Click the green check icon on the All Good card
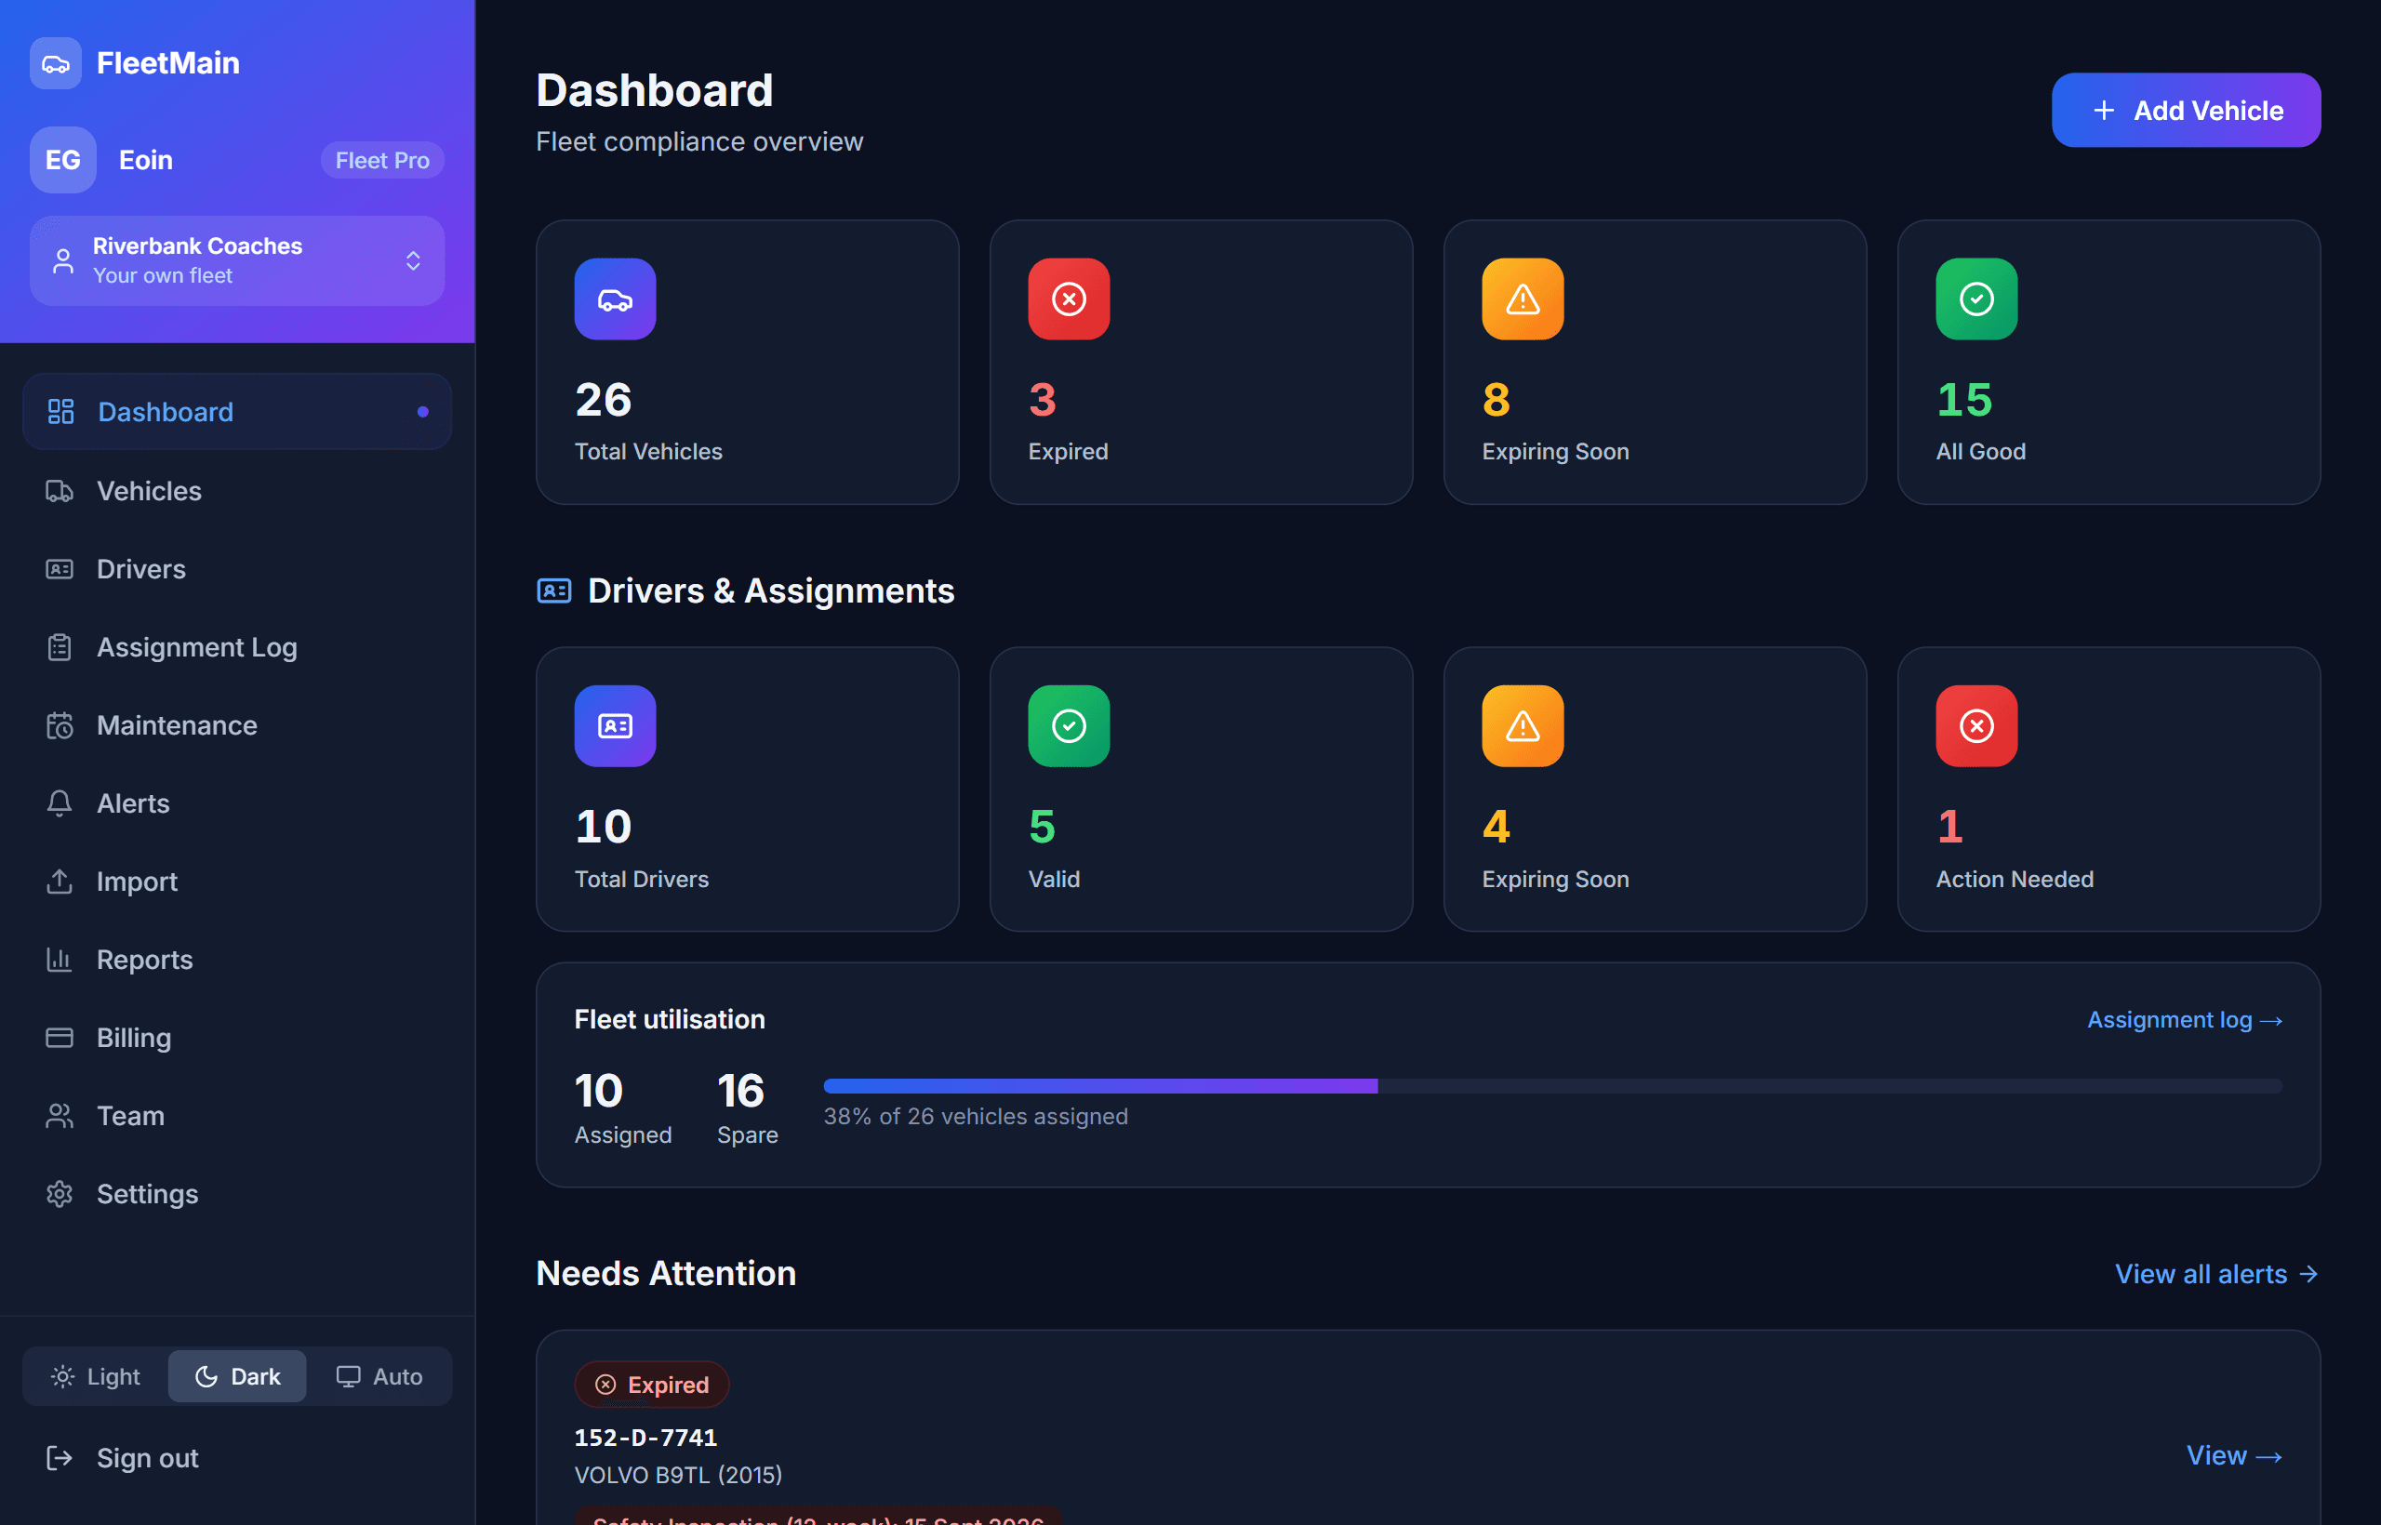 point(1975,299)
